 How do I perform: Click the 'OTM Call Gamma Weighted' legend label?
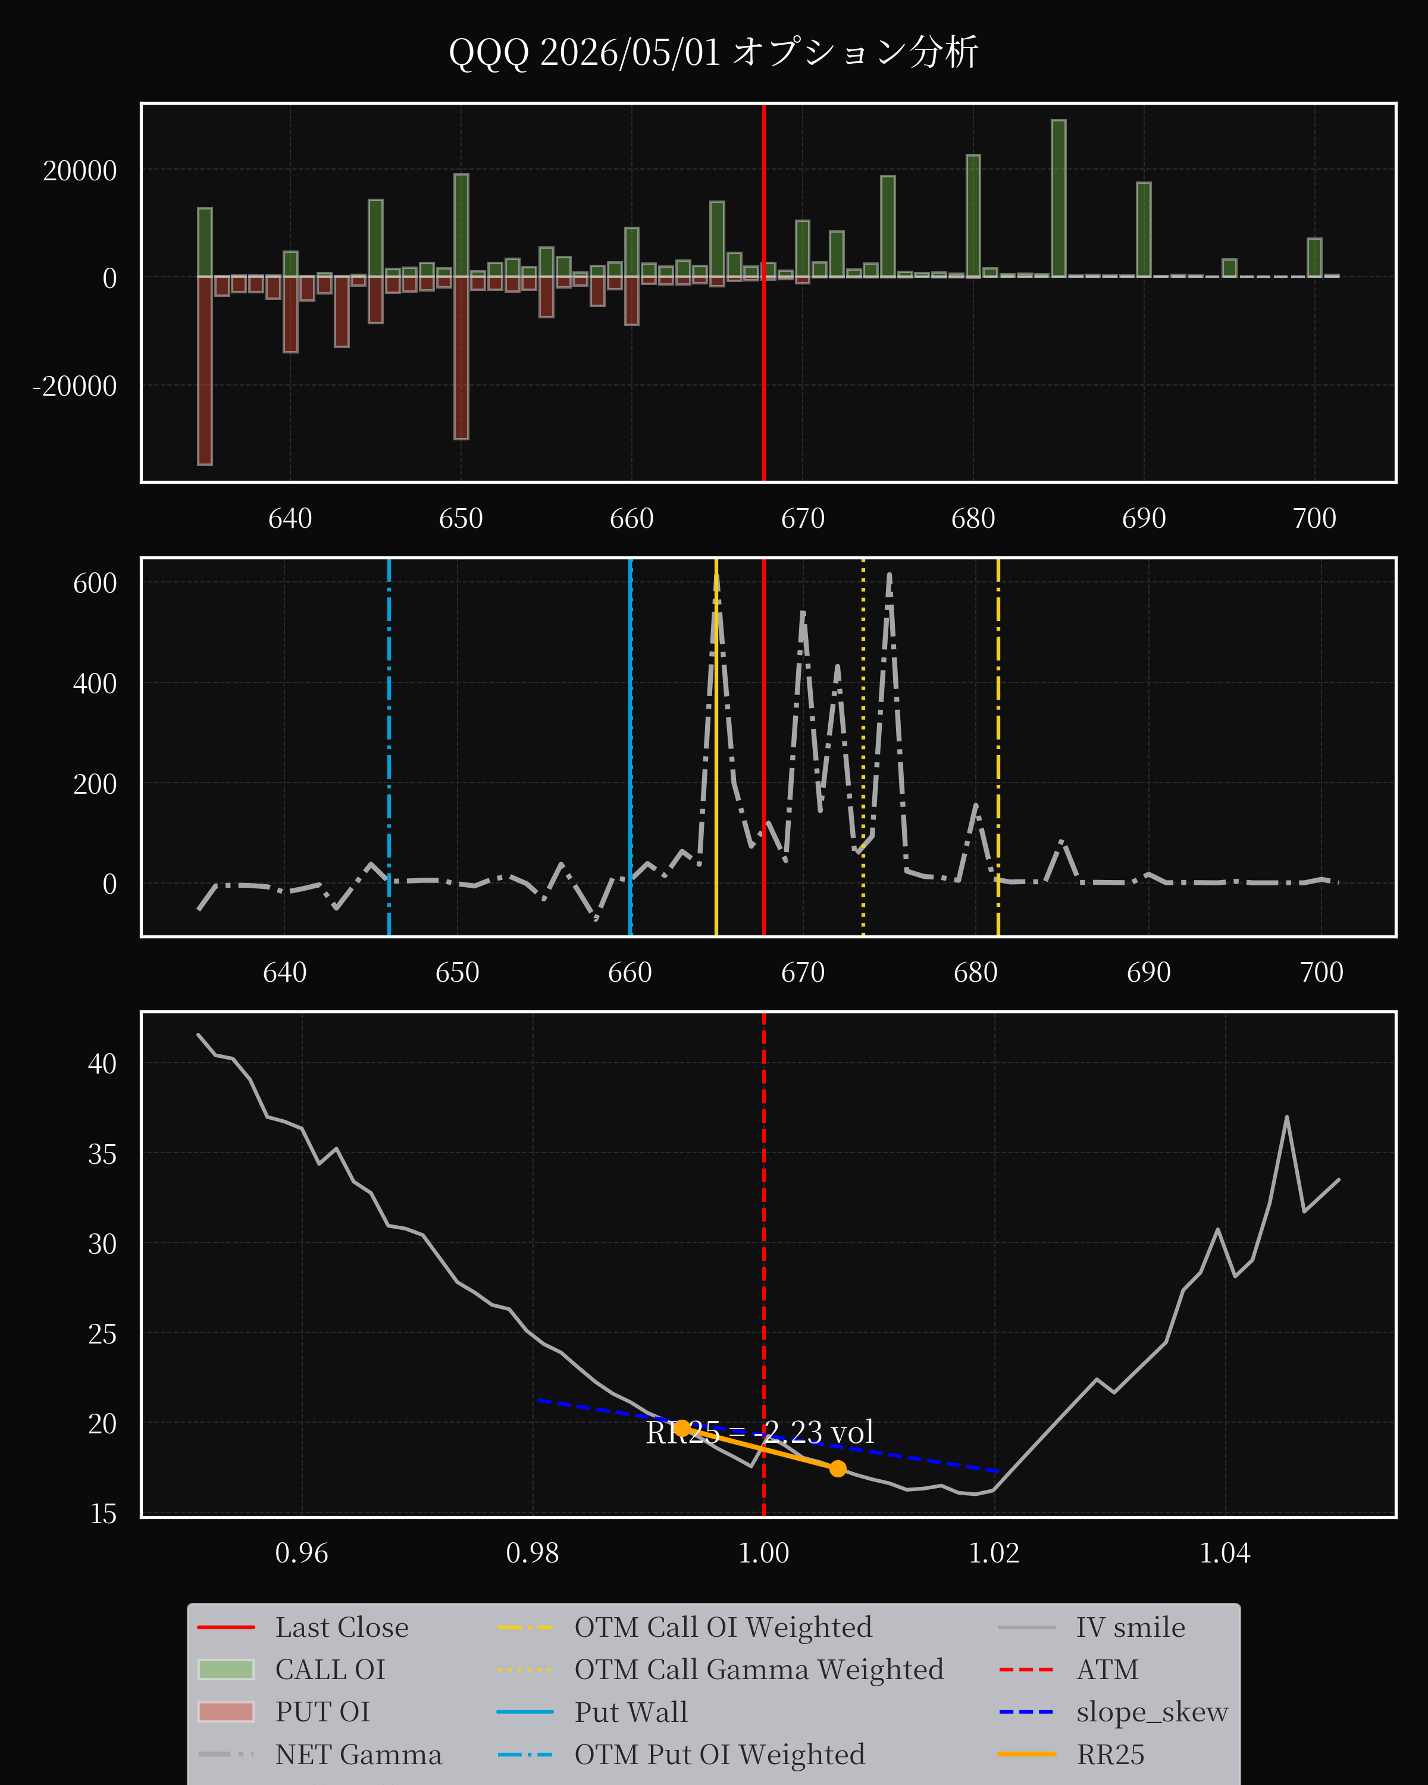point(759,1670)
